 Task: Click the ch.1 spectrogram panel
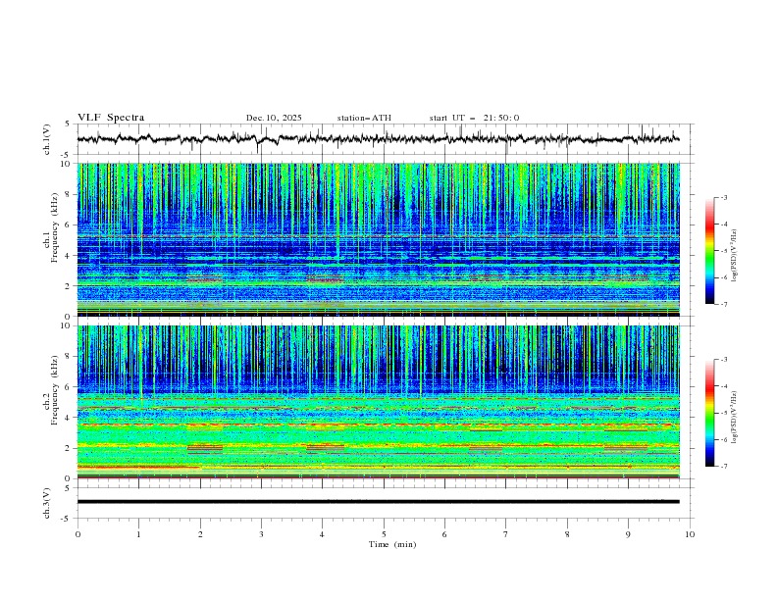click(378, 239)
